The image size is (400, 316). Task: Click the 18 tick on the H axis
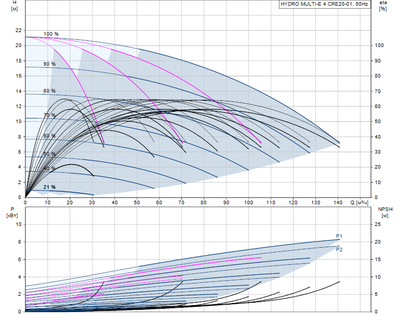[x=19, y=61]
